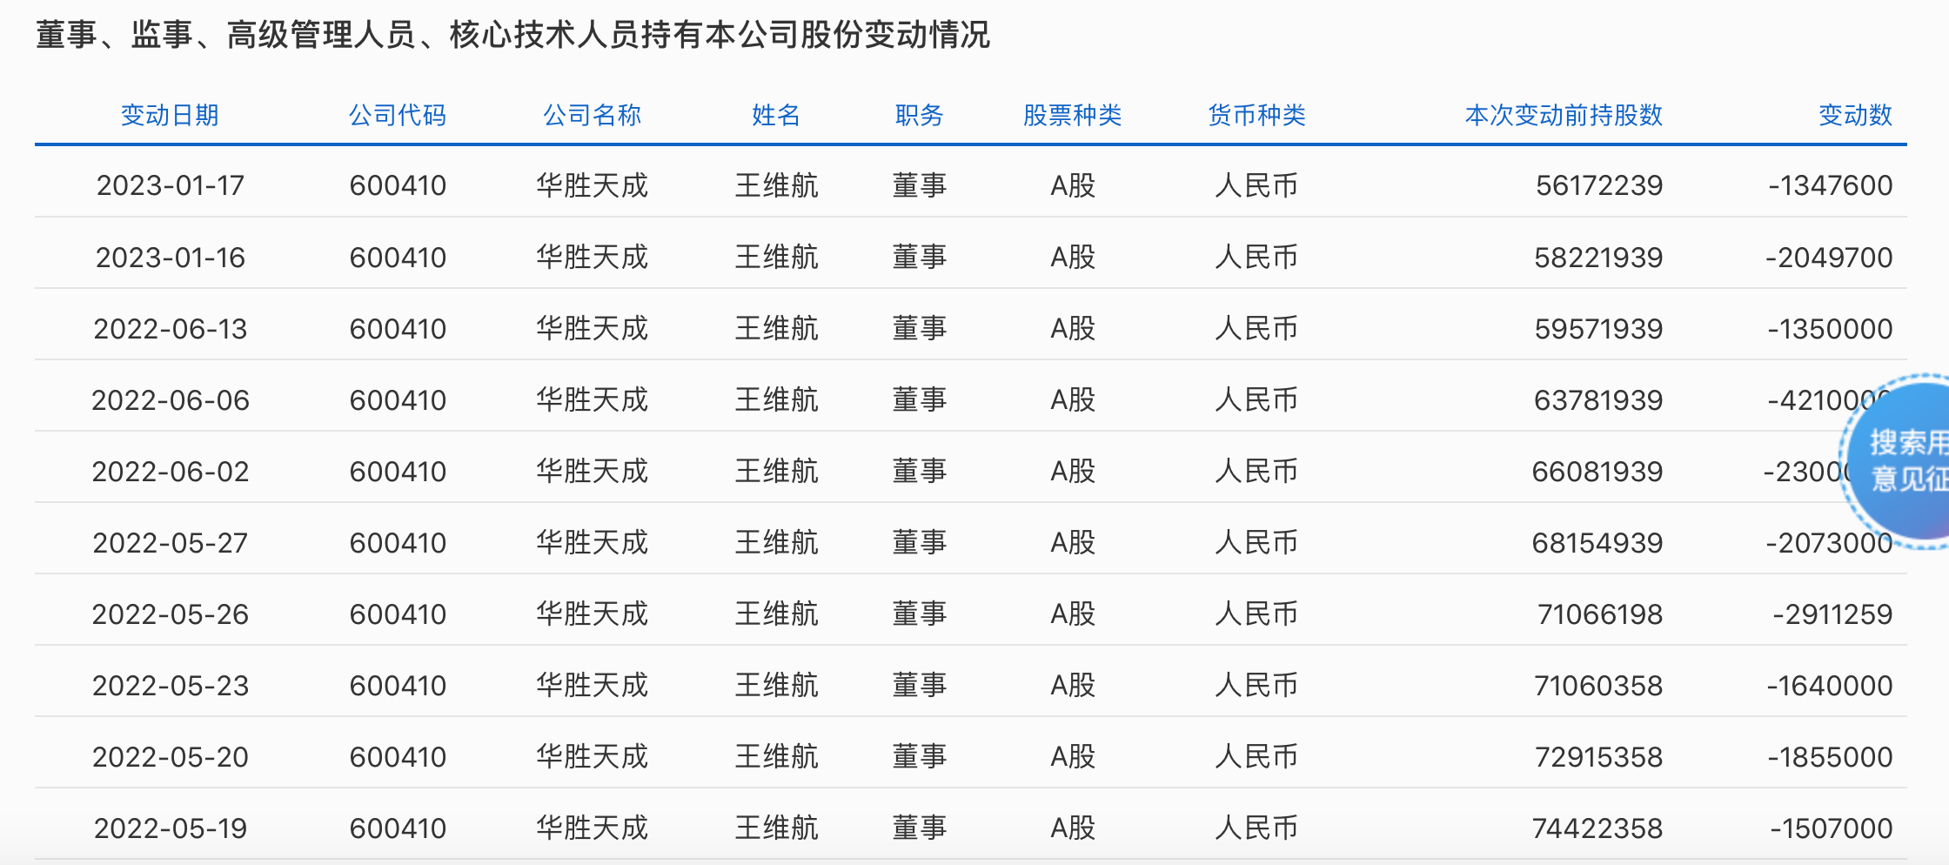
Task: Click the change amount -1640000
Action: [x=1830, y=686]
